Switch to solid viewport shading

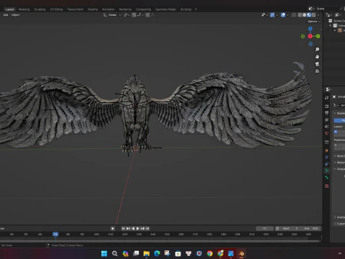[x=305, y=15]
